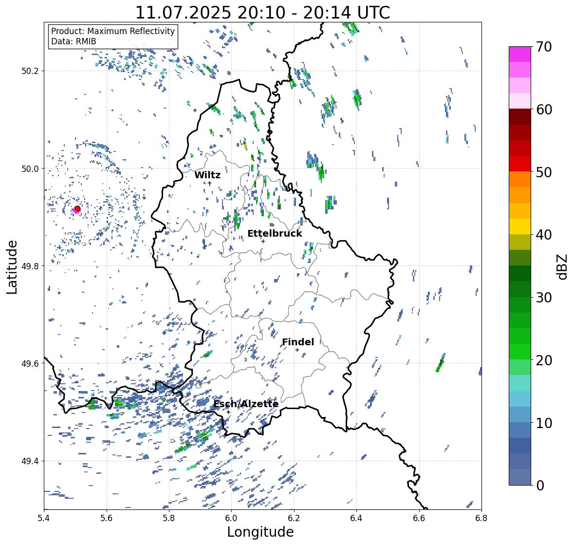This screenshot has width=574, height=544.
Task: Click the 10 label on the colorbar
Action: pos(544,423)
